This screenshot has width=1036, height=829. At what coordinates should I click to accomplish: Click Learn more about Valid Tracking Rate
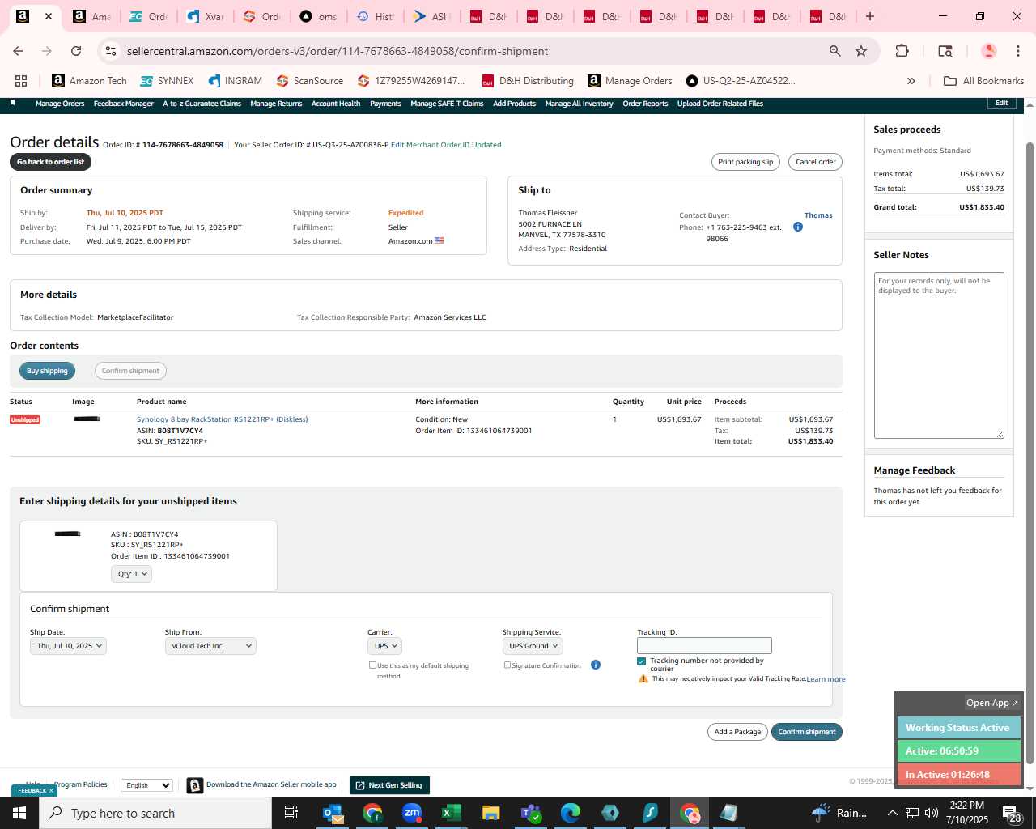pyautogui.click(x=826, y=679)
